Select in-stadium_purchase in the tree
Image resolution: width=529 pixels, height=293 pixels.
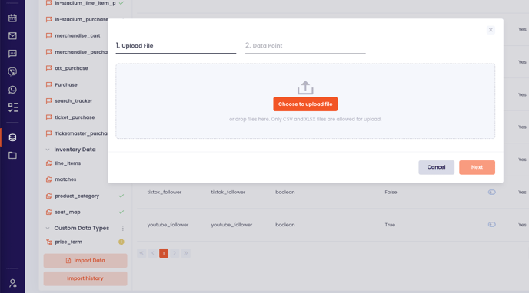pos(82,19)
